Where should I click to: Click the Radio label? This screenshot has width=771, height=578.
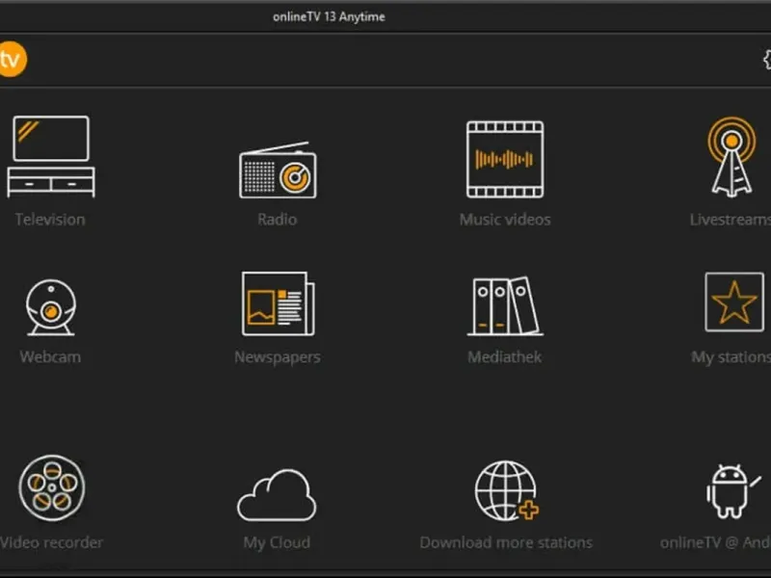[x=278, y=220]
